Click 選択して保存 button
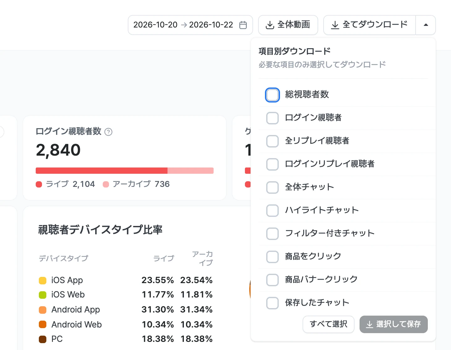Screen dimensions: 451x350 tap(394, 324)
